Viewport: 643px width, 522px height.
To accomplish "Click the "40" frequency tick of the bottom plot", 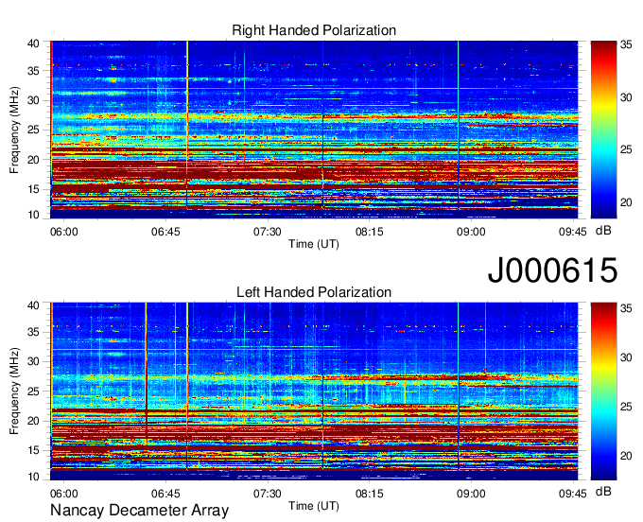I will 34,305.
